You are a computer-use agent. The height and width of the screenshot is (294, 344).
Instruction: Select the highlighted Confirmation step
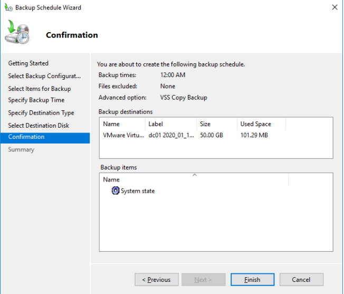45,138
